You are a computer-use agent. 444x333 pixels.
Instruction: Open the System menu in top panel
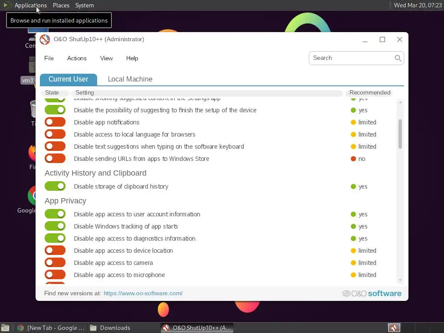click(85, 5)
